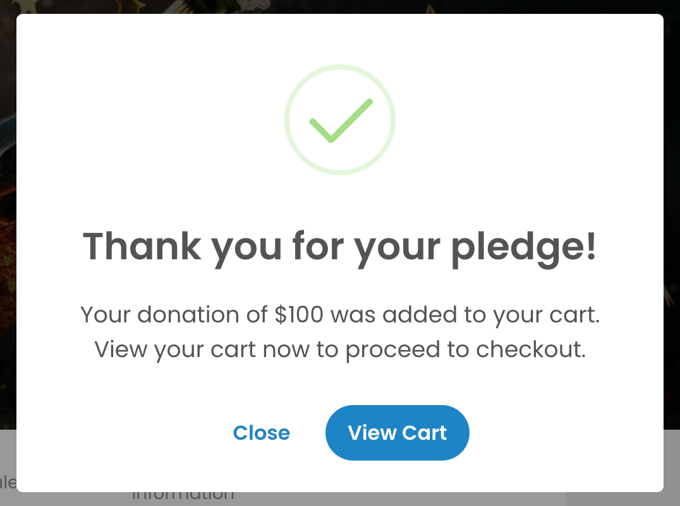Dismiss the dialog using Close link

262,433
